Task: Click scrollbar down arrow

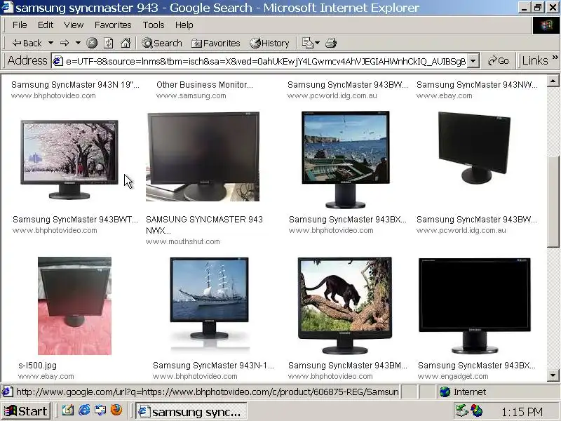Action: (553, 375)
